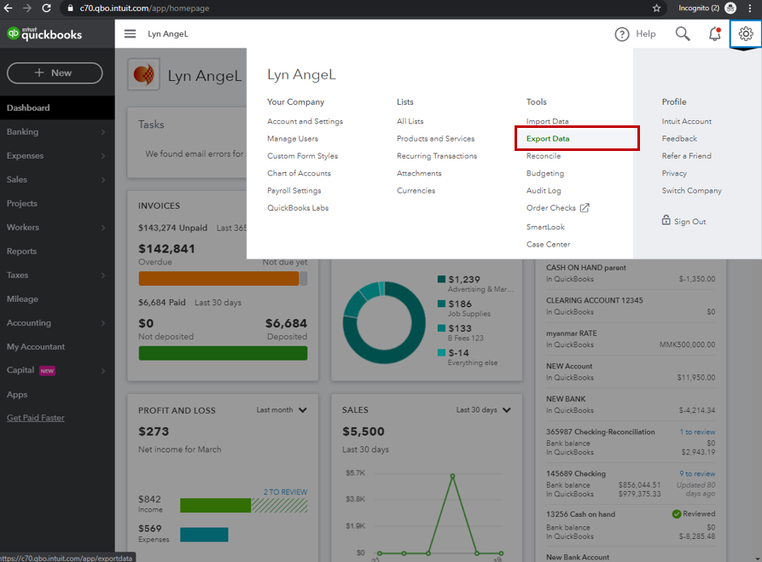Expand the Accounting sidebar chevron
762x562 pixels.
pos(102,323)
